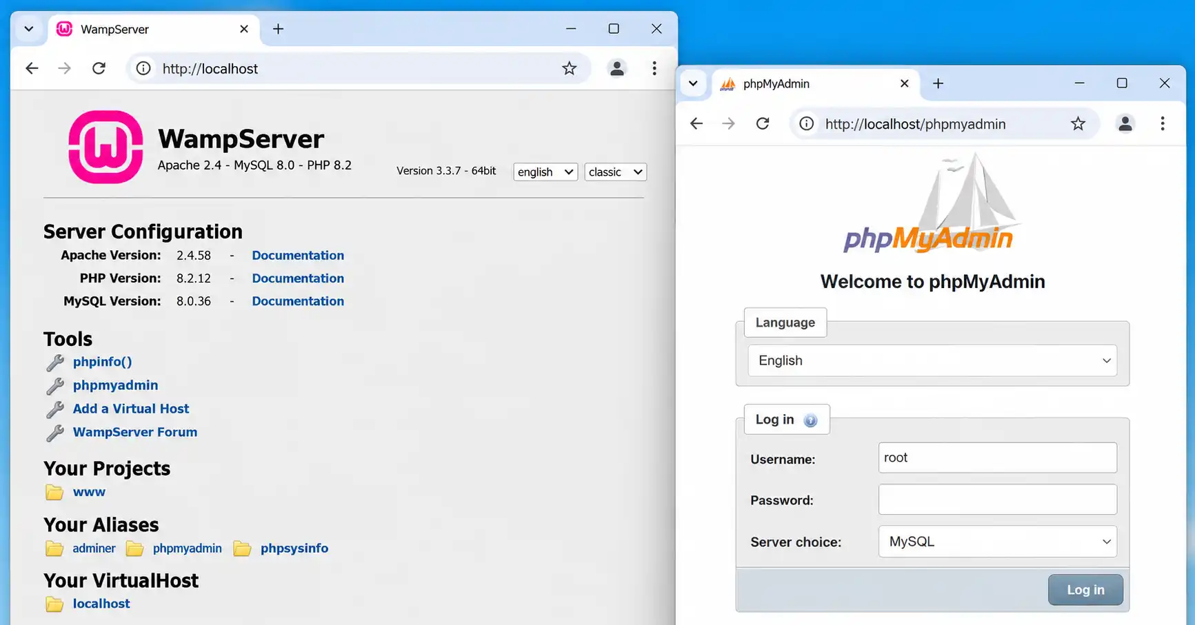Open a new tab in WampServer window

point(278,29)
